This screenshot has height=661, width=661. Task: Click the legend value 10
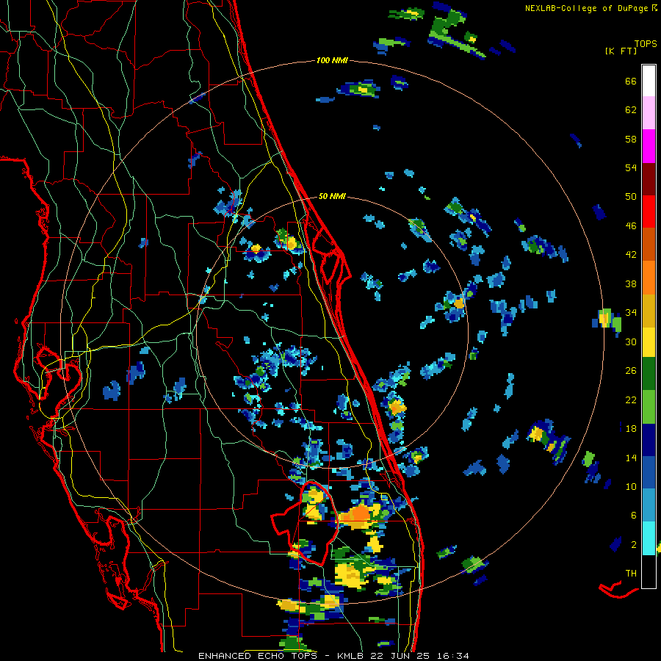pos(631,486)
